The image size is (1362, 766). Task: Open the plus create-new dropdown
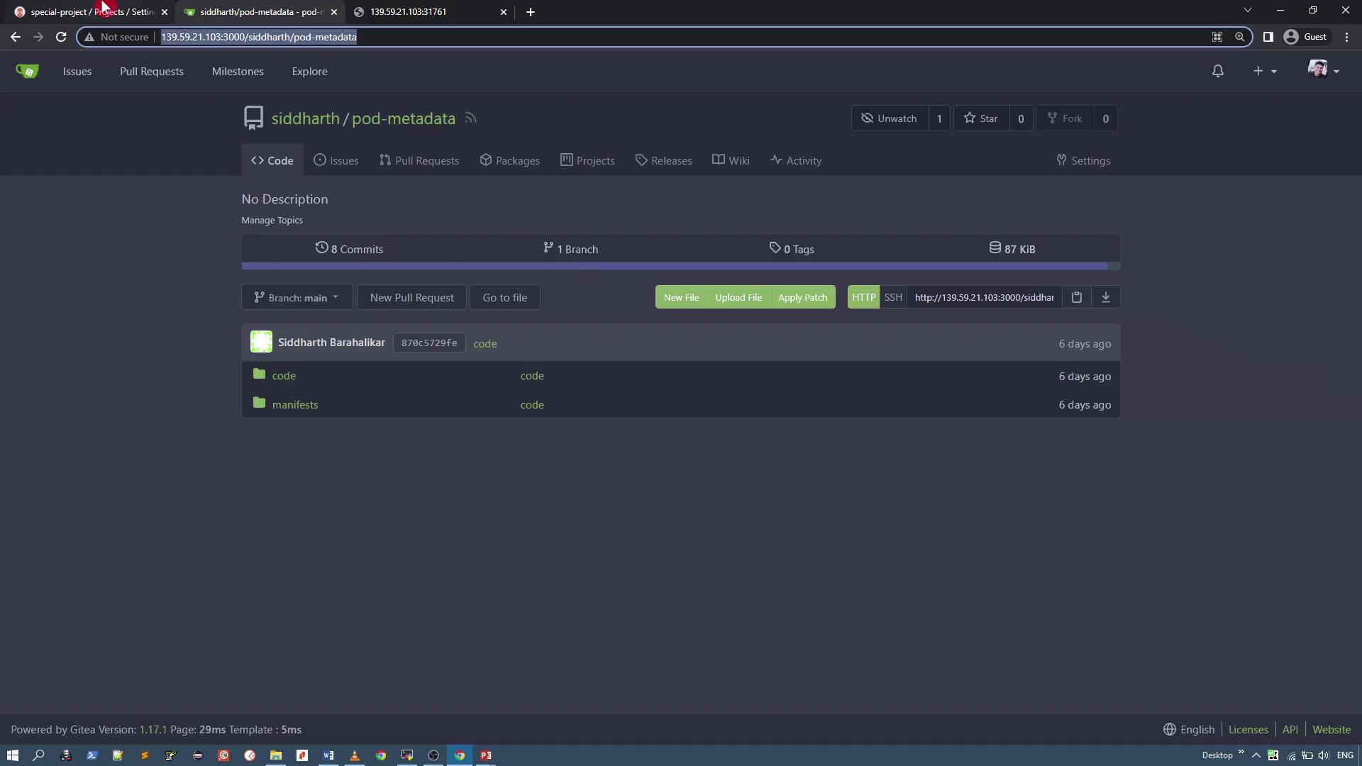[x=1264, y=71]
